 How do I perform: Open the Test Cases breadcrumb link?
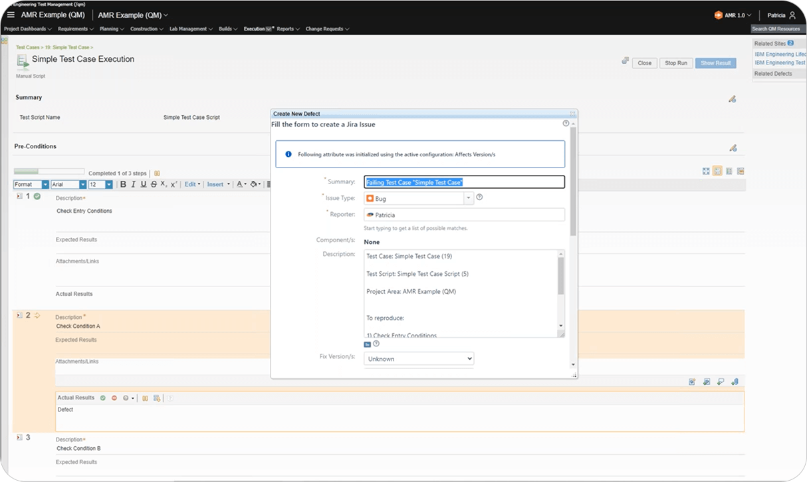point(28,48)
